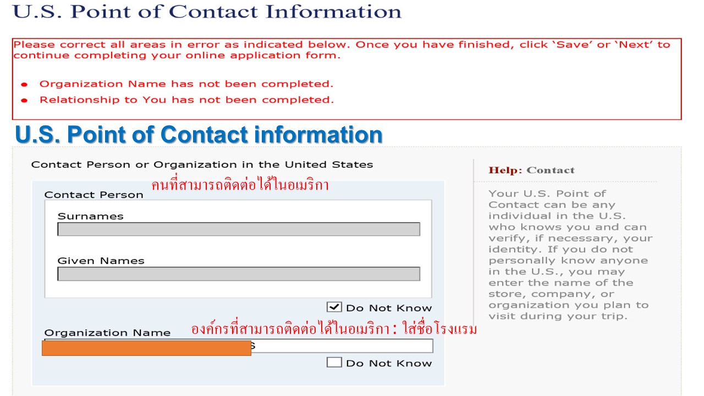Select 'Organization Name has not been completed' message
Image resolution: width=704 pixels, height=396 pixels.
coord(186,84)
